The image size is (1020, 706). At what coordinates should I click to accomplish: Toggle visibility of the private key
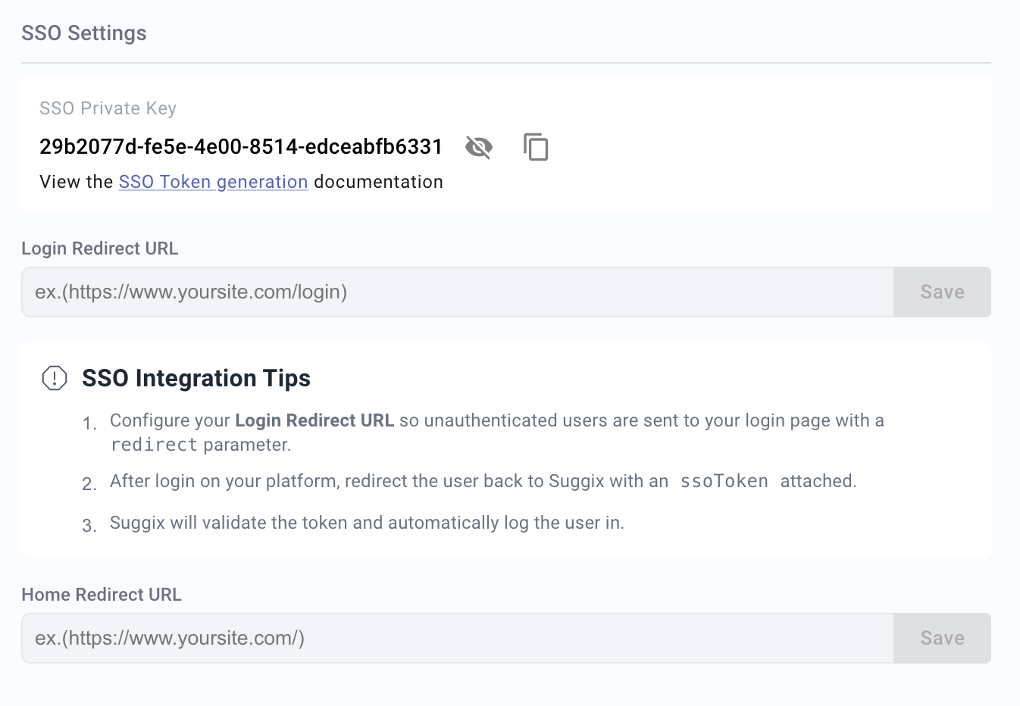478,147
